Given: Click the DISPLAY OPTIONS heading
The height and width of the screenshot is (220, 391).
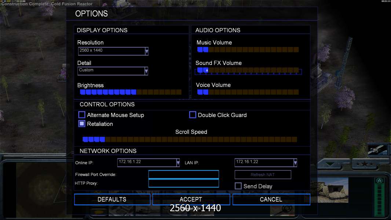Looking at the screenshot, I should (x=102, y=30).
